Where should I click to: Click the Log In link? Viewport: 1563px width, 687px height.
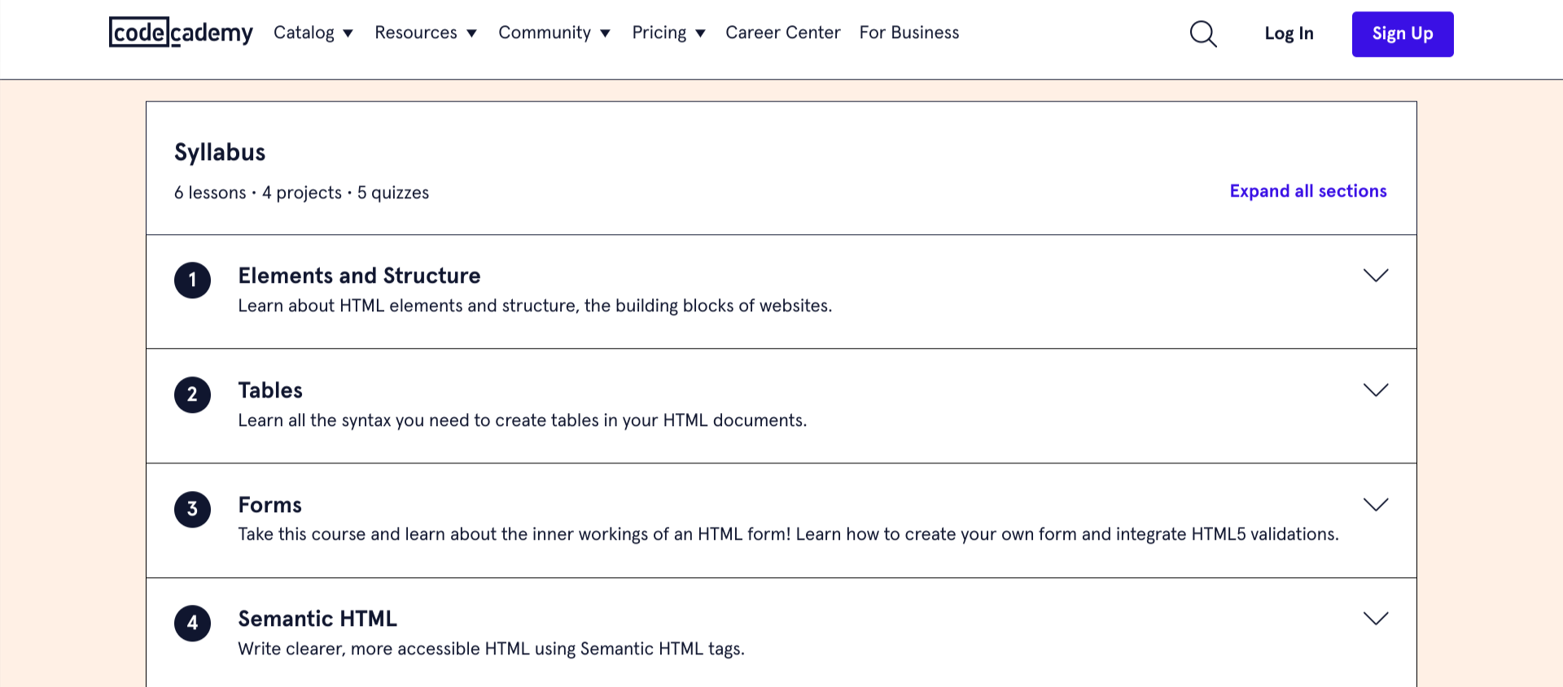[1289, 33]
